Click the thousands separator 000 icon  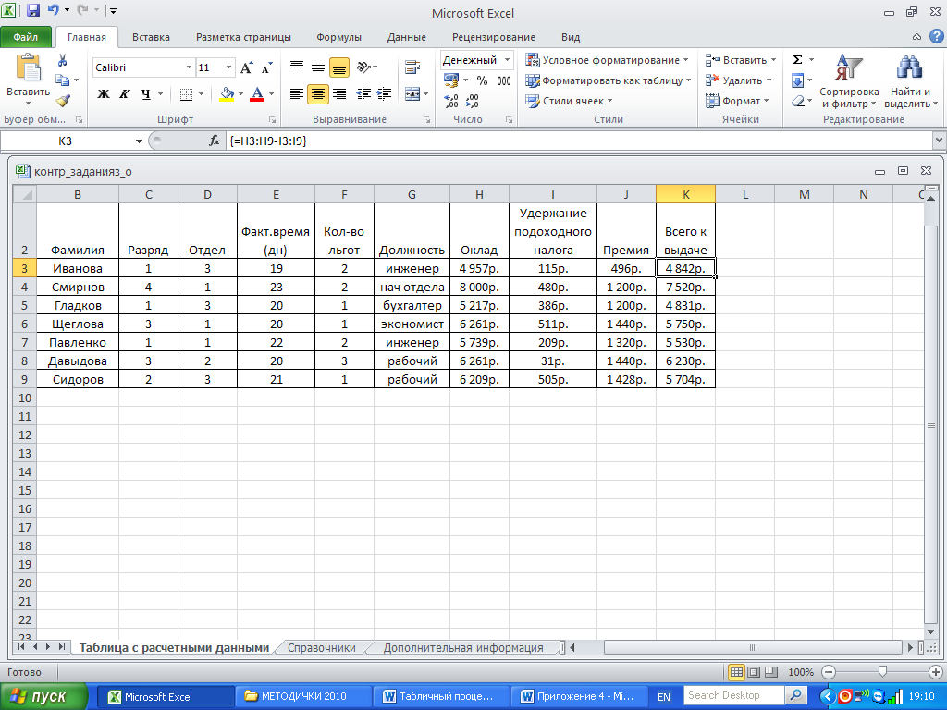(504, 80)
